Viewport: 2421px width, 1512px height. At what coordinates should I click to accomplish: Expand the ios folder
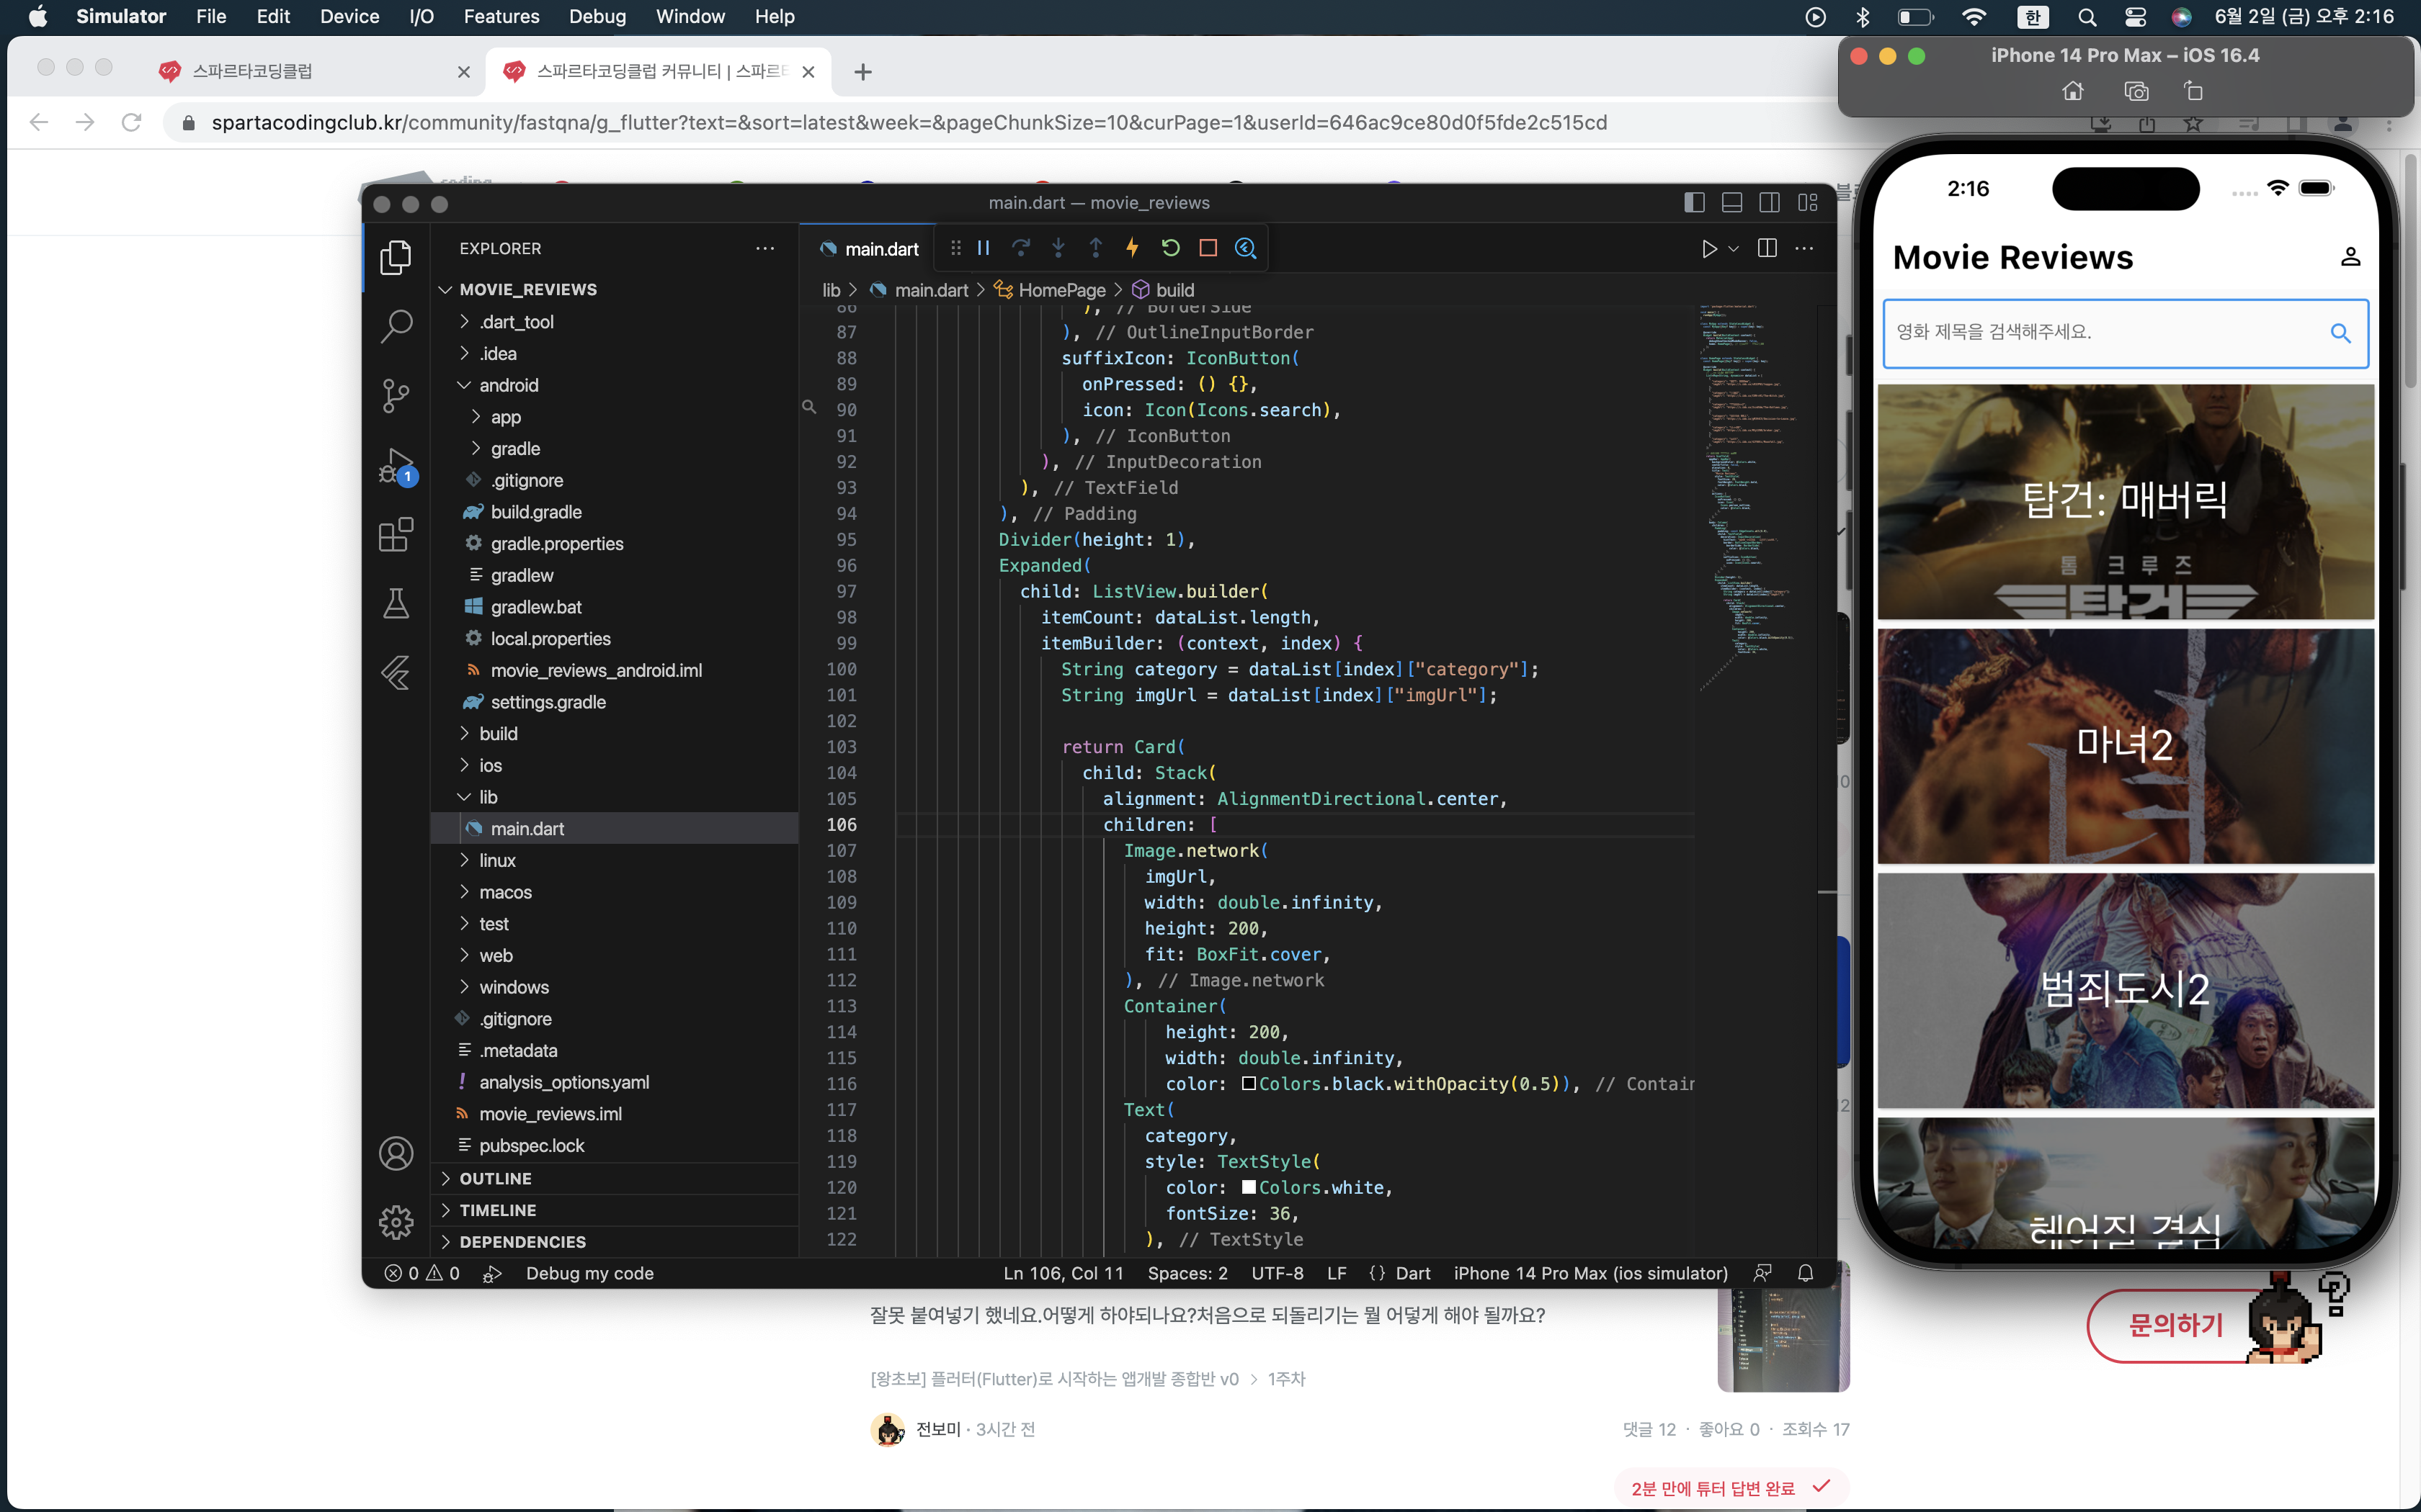(x=614, y=765)
